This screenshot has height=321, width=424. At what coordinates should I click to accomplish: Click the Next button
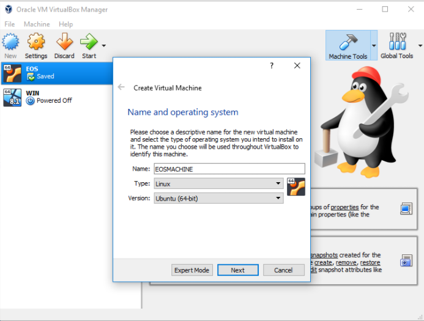pyautogui.click(x=237, y=270)
